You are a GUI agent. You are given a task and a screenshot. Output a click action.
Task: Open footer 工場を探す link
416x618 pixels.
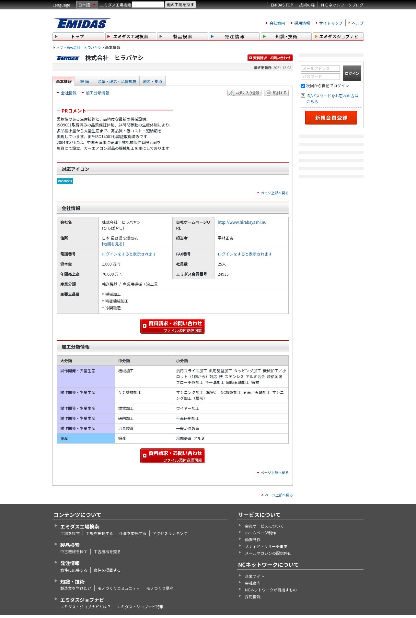coord(70,534)
